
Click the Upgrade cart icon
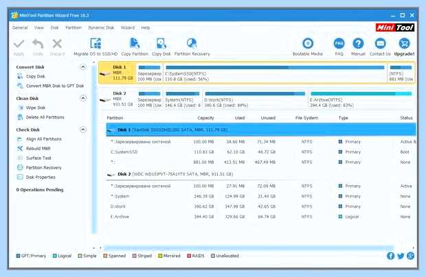404,43
